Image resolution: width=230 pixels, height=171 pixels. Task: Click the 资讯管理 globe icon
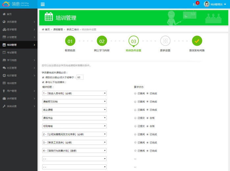[x=4, y=22]
